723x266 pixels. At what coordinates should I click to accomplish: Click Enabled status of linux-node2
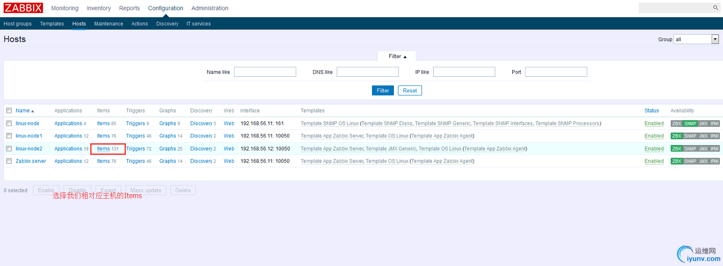pyautogui.click(x=654, y=149)
